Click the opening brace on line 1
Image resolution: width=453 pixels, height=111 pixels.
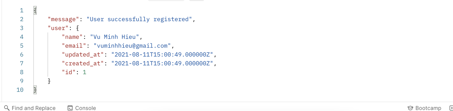click(35, 10)
